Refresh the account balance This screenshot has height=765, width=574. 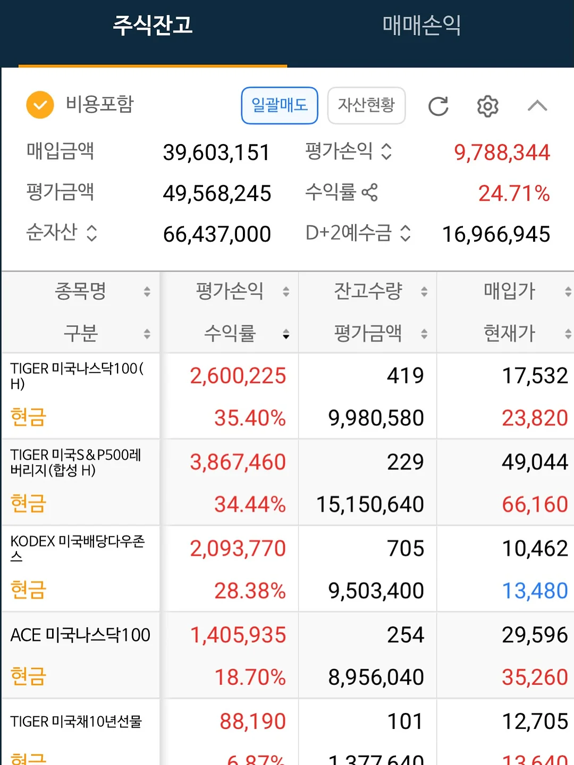point(438,106)
